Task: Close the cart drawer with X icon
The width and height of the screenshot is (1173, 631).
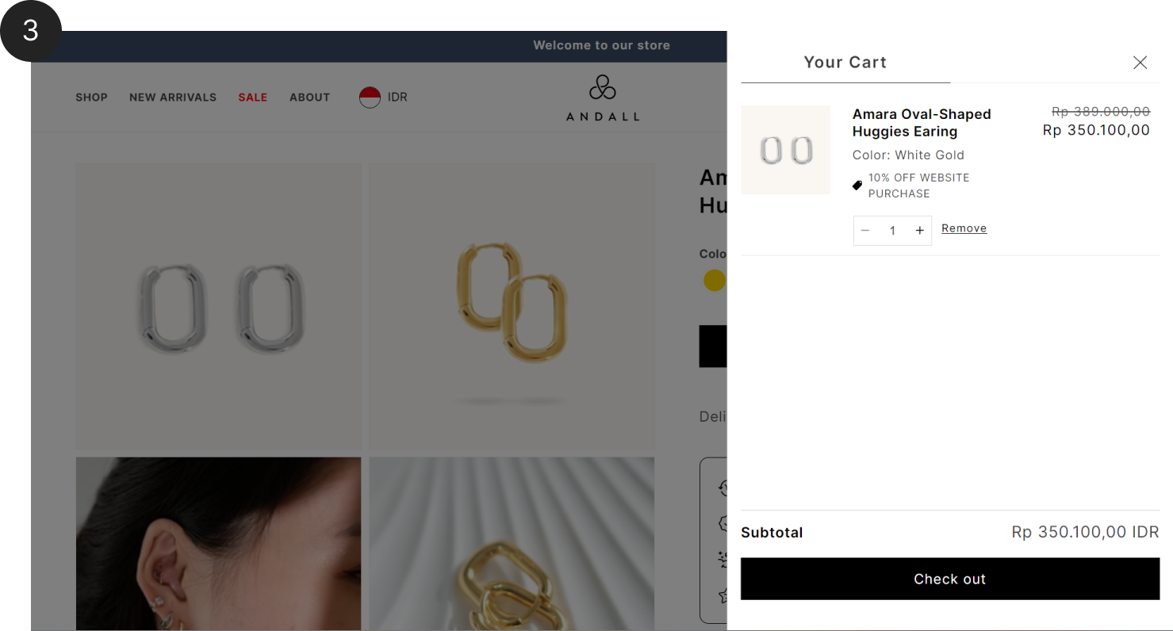Action: [x=1140, y=63]
